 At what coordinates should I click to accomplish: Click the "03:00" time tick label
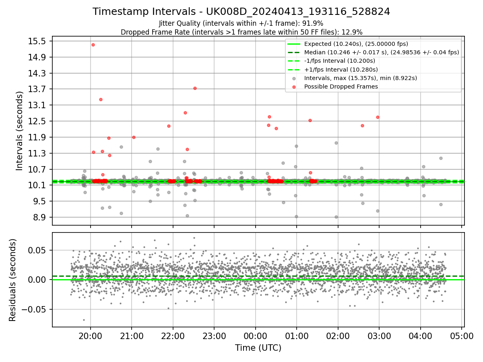(379, 336)
